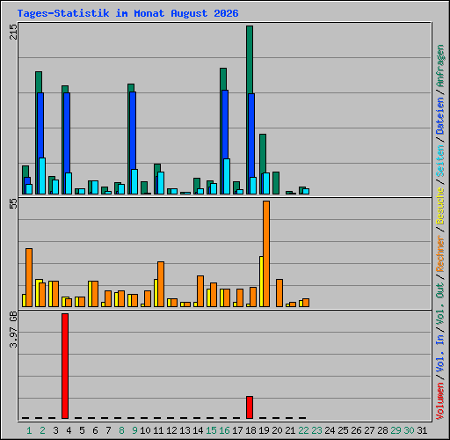Click the 'Seiten' legend label
The image size is (450, 440).
[x=440, y=161]
